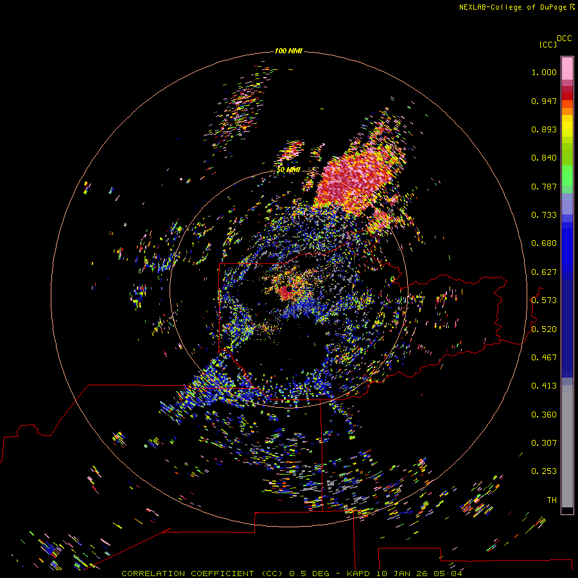Click the 0.360 scale value
Image resolution: width=578 pixels, height=578 pixels.
tap(544, 415)
